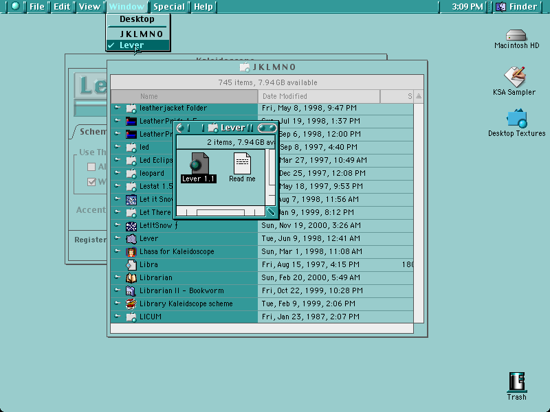
Task: Choose Lever in the Window menu
Action: click(x=138, y=45)
